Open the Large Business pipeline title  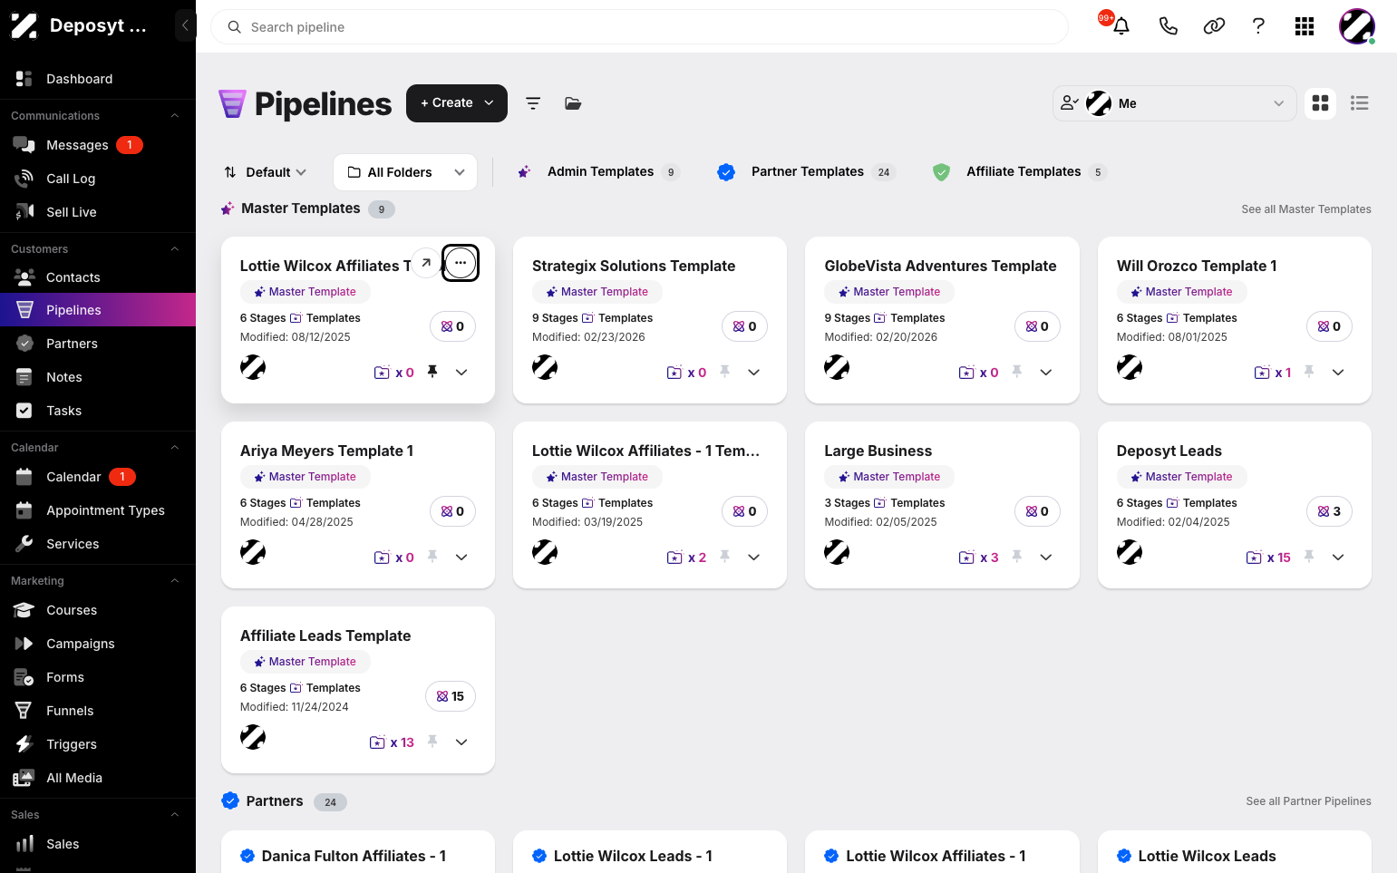tap(878, 451)
